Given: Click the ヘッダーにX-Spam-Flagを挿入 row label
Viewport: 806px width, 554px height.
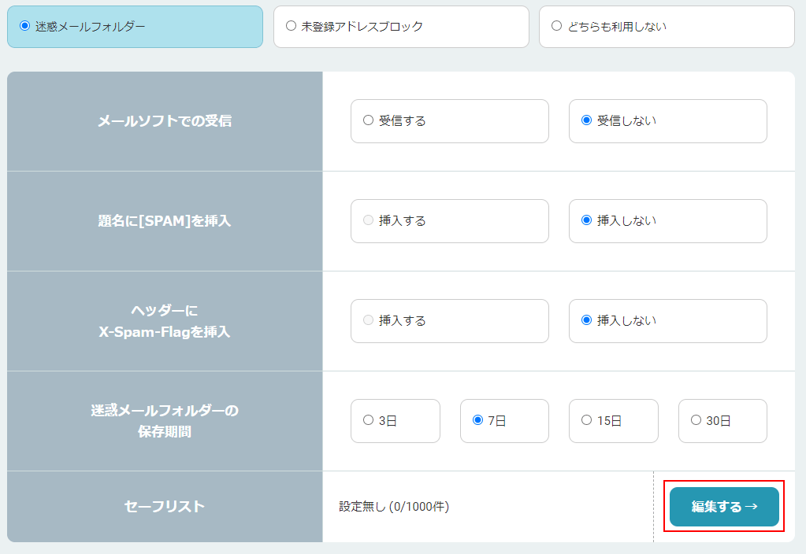Looking at the screenshot, I should [164, 321].
